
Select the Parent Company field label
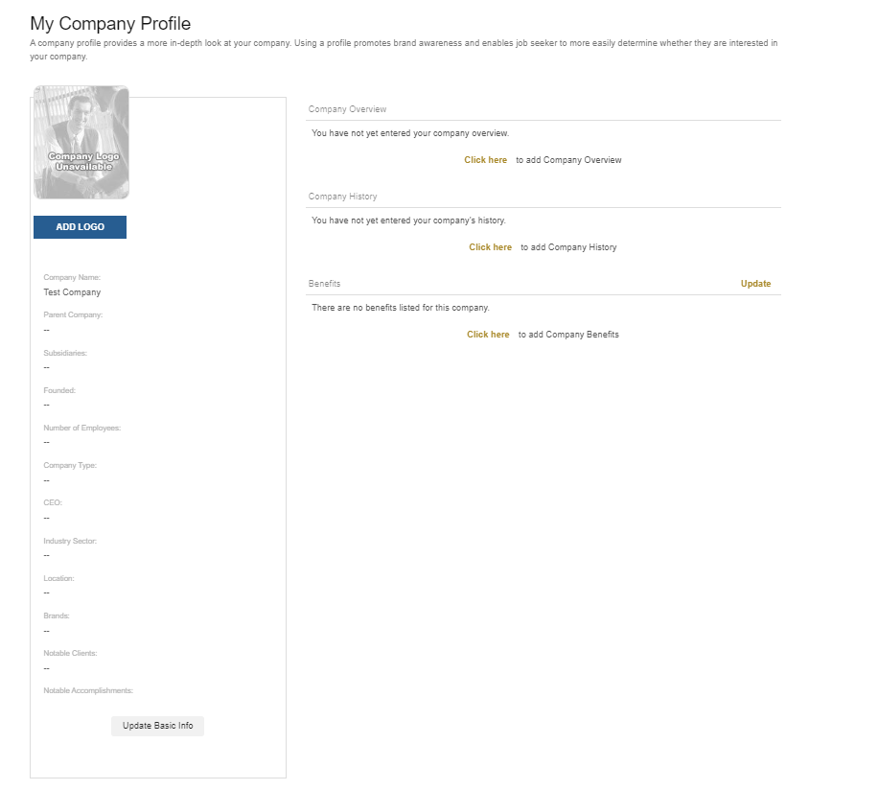(73, 314)
